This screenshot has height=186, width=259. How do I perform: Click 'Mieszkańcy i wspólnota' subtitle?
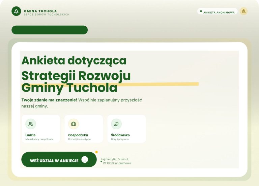tap(39, 139)
